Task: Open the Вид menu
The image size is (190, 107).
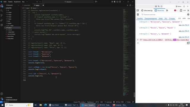Action: 23,2
